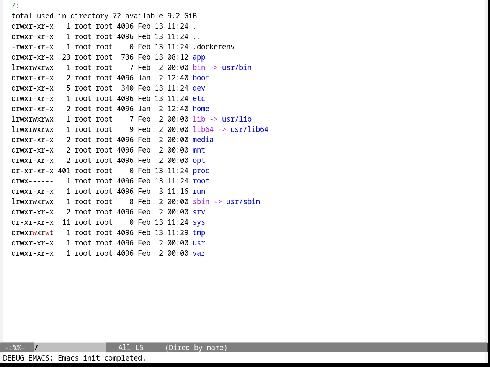Select the .dockerenv file name
Screen dimensions: 490x367
click(x=214, y=47)
